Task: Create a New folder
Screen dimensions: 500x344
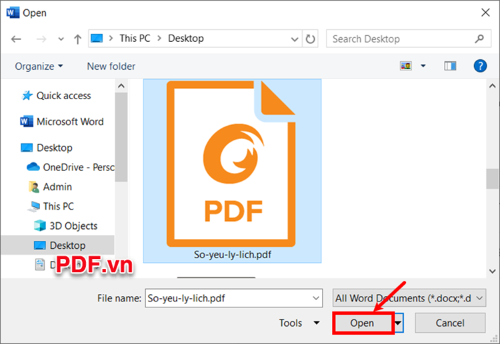Action: tap(111, 66)
